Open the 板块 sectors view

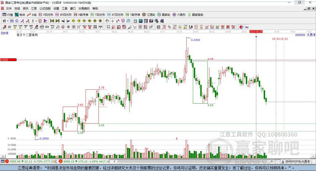pos(20,15)
